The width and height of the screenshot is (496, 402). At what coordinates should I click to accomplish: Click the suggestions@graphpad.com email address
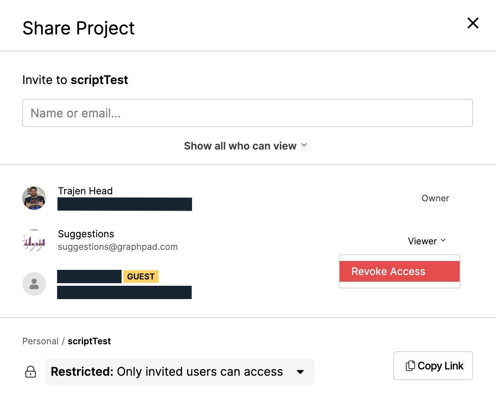click(118, 247)
